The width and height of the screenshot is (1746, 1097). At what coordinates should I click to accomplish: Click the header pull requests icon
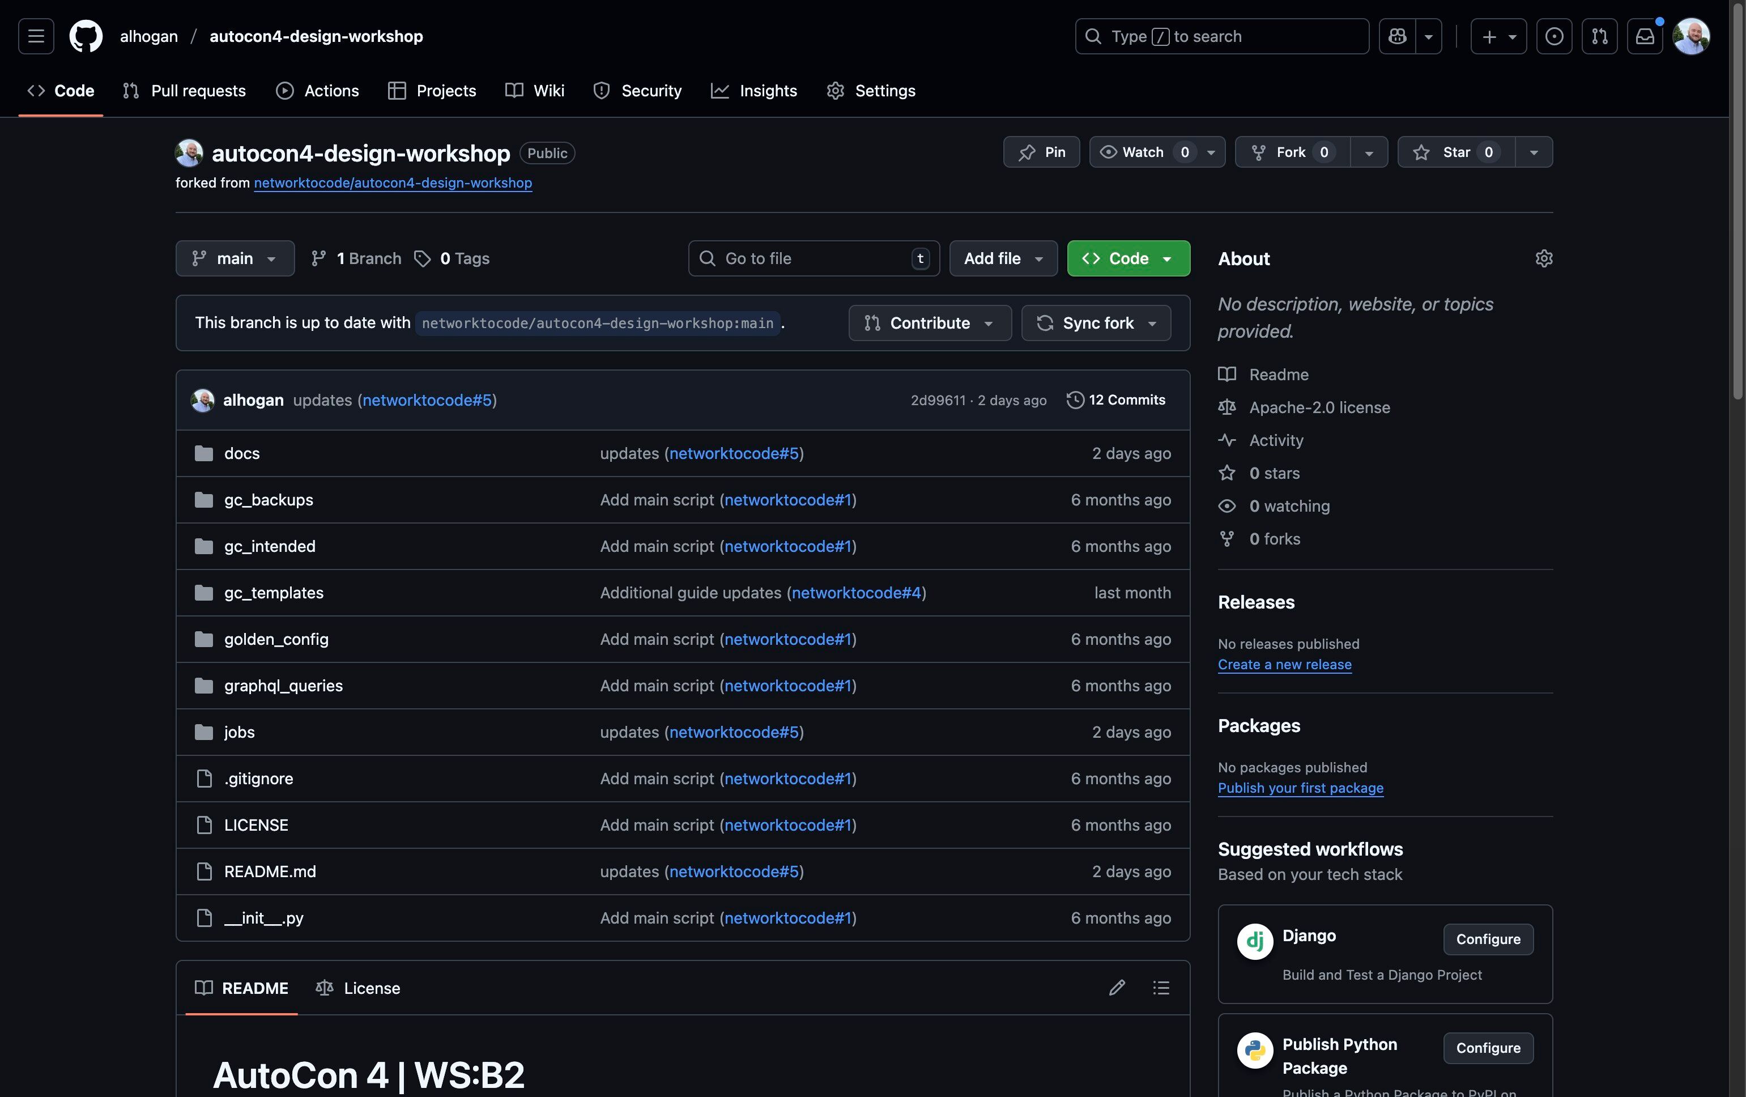click(1599, 36)
